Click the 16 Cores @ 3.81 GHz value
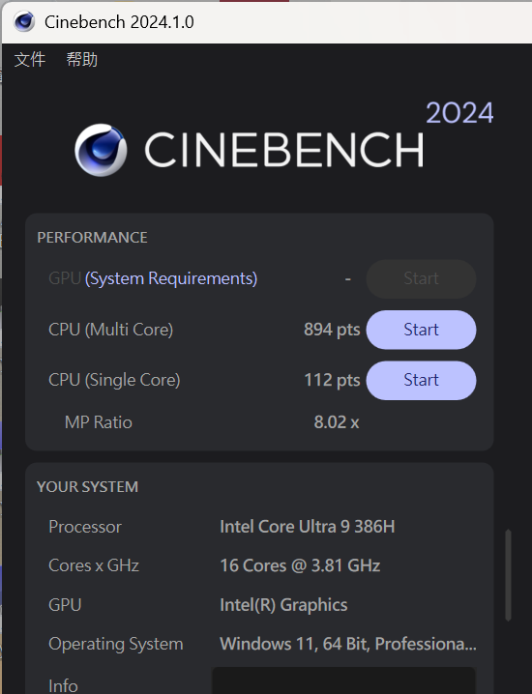The height and width of the screenshot is (694, 532). pyautogui.click(x=300, y=565)
